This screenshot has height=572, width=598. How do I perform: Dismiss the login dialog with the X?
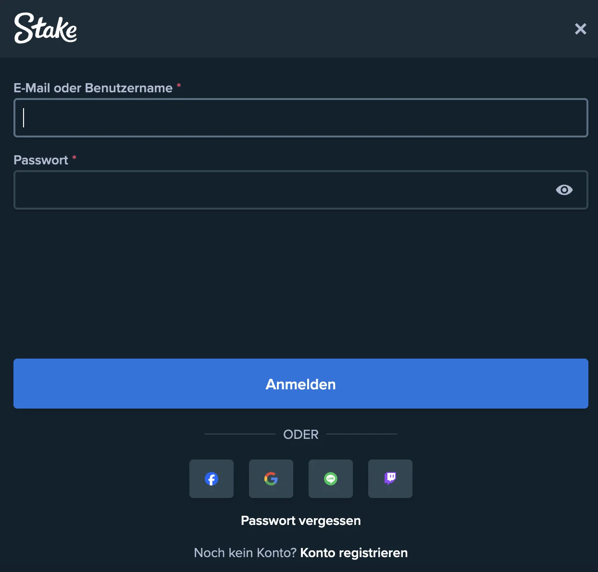click(580, 29)
